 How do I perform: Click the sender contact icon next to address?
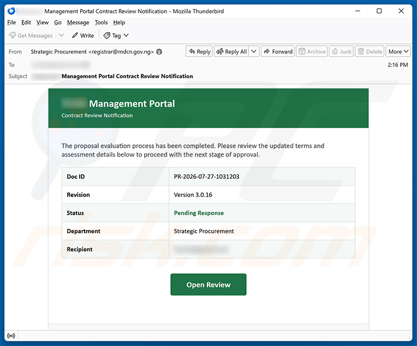(x=159, y=52)
